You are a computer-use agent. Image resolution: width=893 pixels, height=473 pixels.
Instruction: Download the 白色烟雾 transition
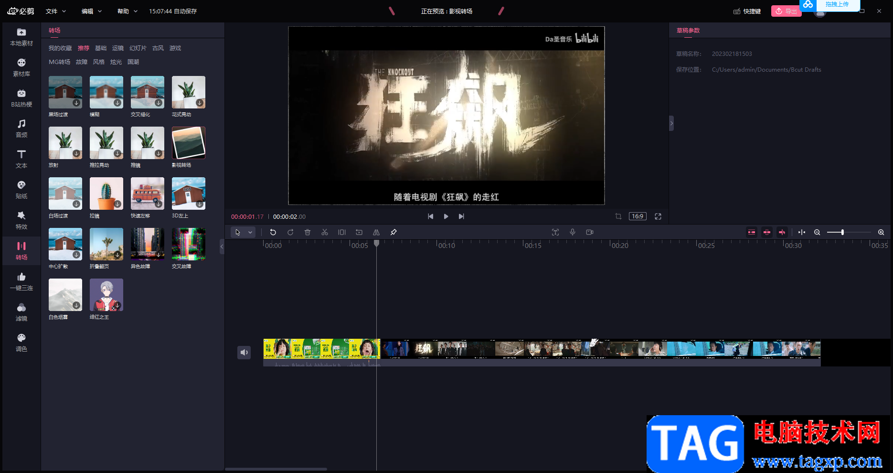[76, 305]
